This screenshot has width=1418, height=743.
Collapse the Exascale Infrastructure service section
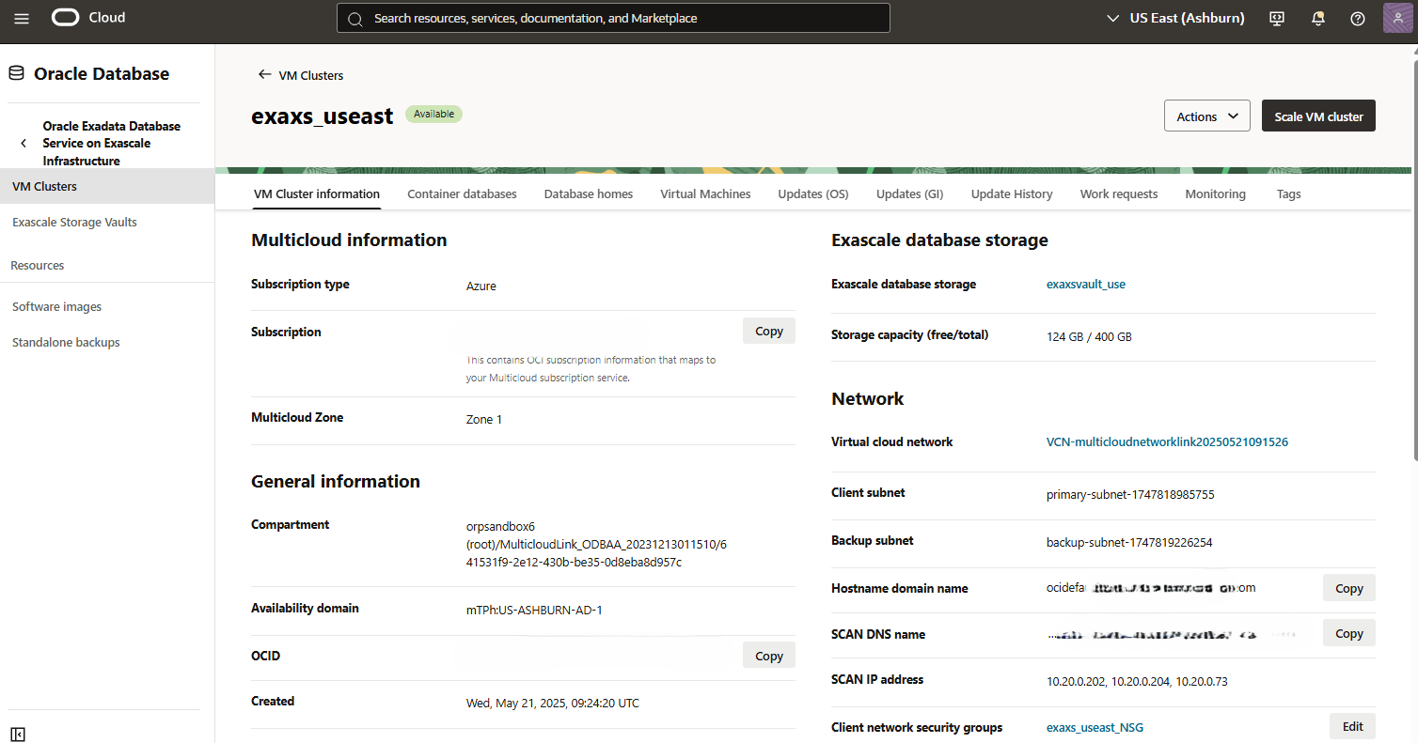[x=23, y=143]
